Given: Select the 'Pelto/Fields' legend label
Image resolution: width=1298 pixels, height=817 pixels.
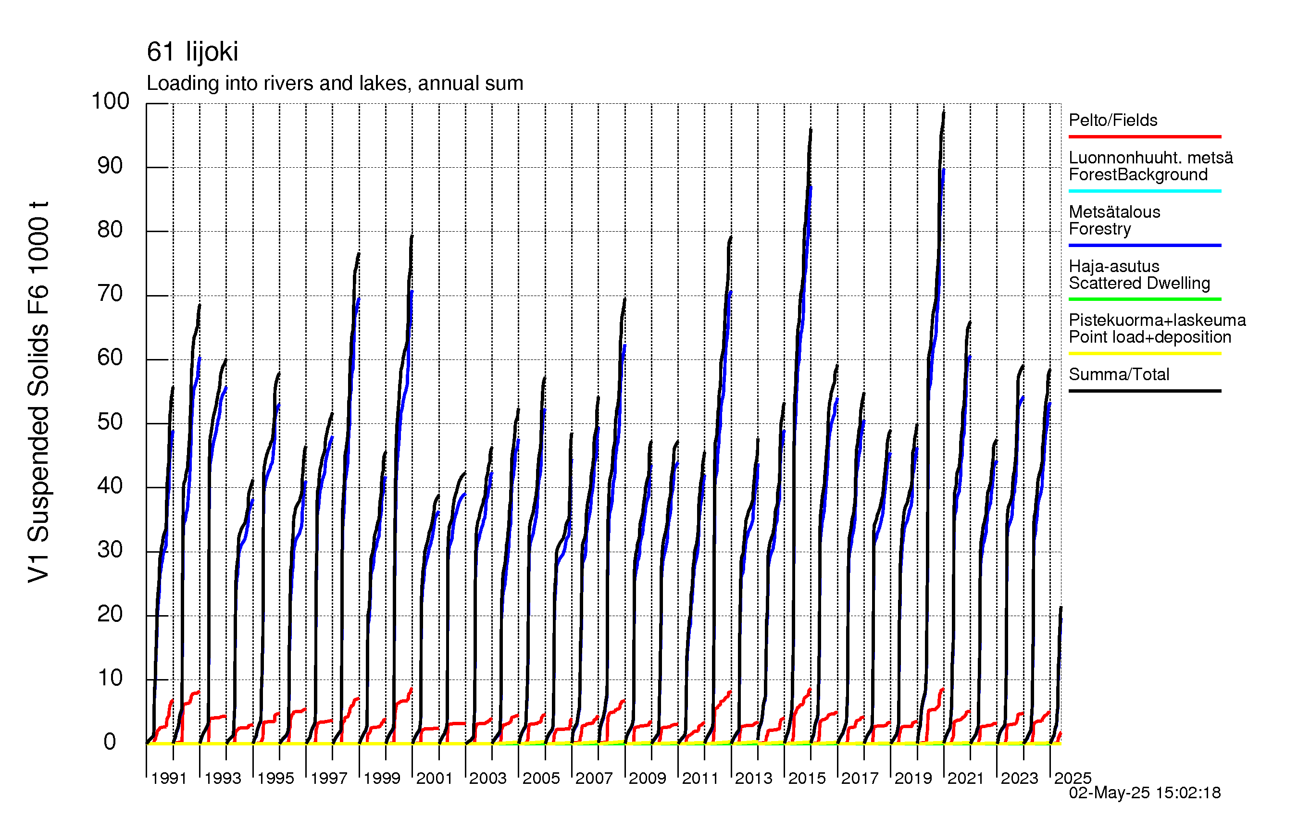Looking at the screenshot, I should click(x=1113, y=120).
